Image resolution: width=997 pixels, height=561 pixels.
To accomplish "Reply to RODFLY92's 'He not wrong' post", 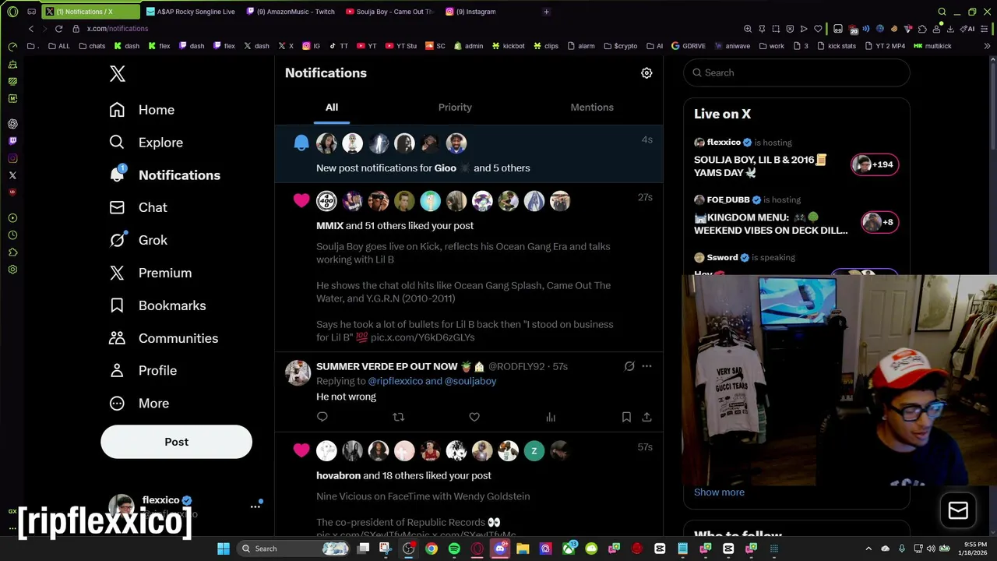I will (322, 417).
